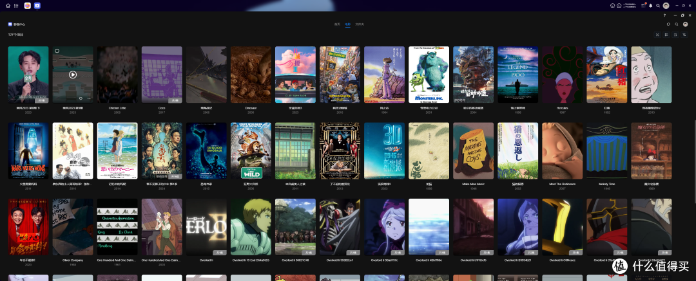The height and width of the screenshot is (281, 696).
Task: Switch to the pink photo app icon
Action: click(x=28, y=6)
